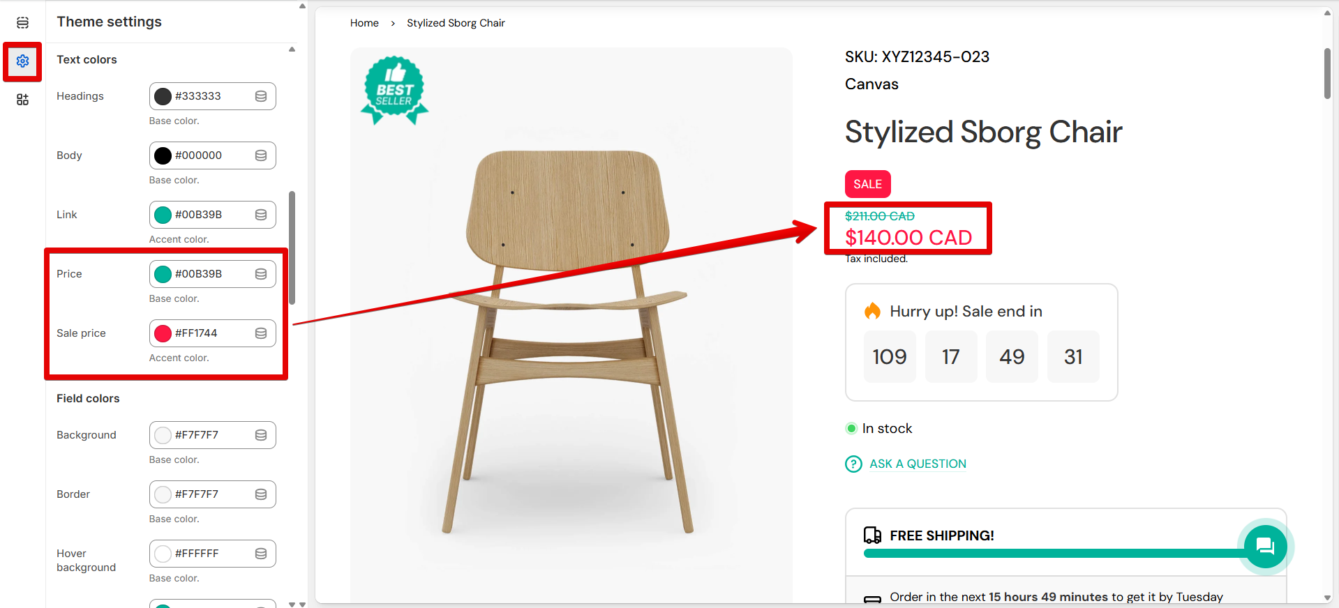This screenshot has height=608, width=1339.
Task: Click dynamic source icon for Body color
Action: click(261, 155)
